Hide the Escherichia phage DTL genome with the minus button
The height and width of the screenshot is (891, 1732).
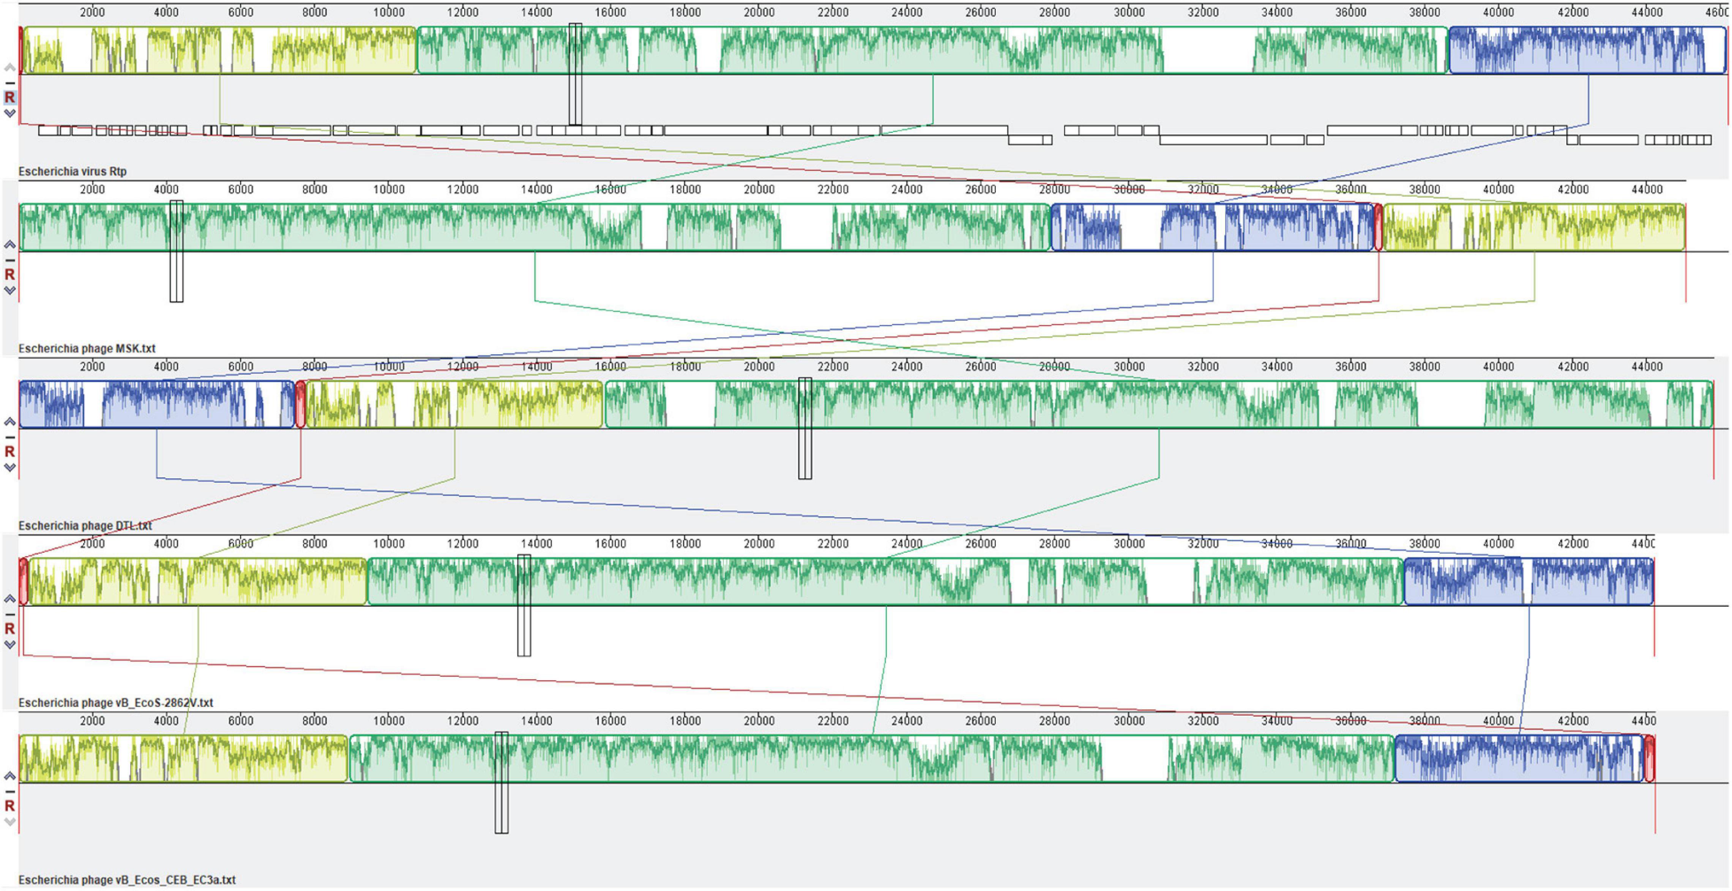tap(9, 437)
